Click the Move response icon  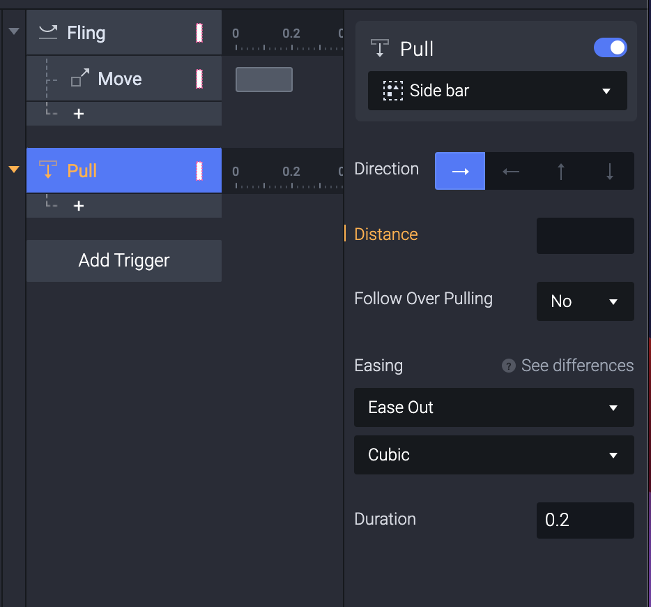click(x=80, y=78)
